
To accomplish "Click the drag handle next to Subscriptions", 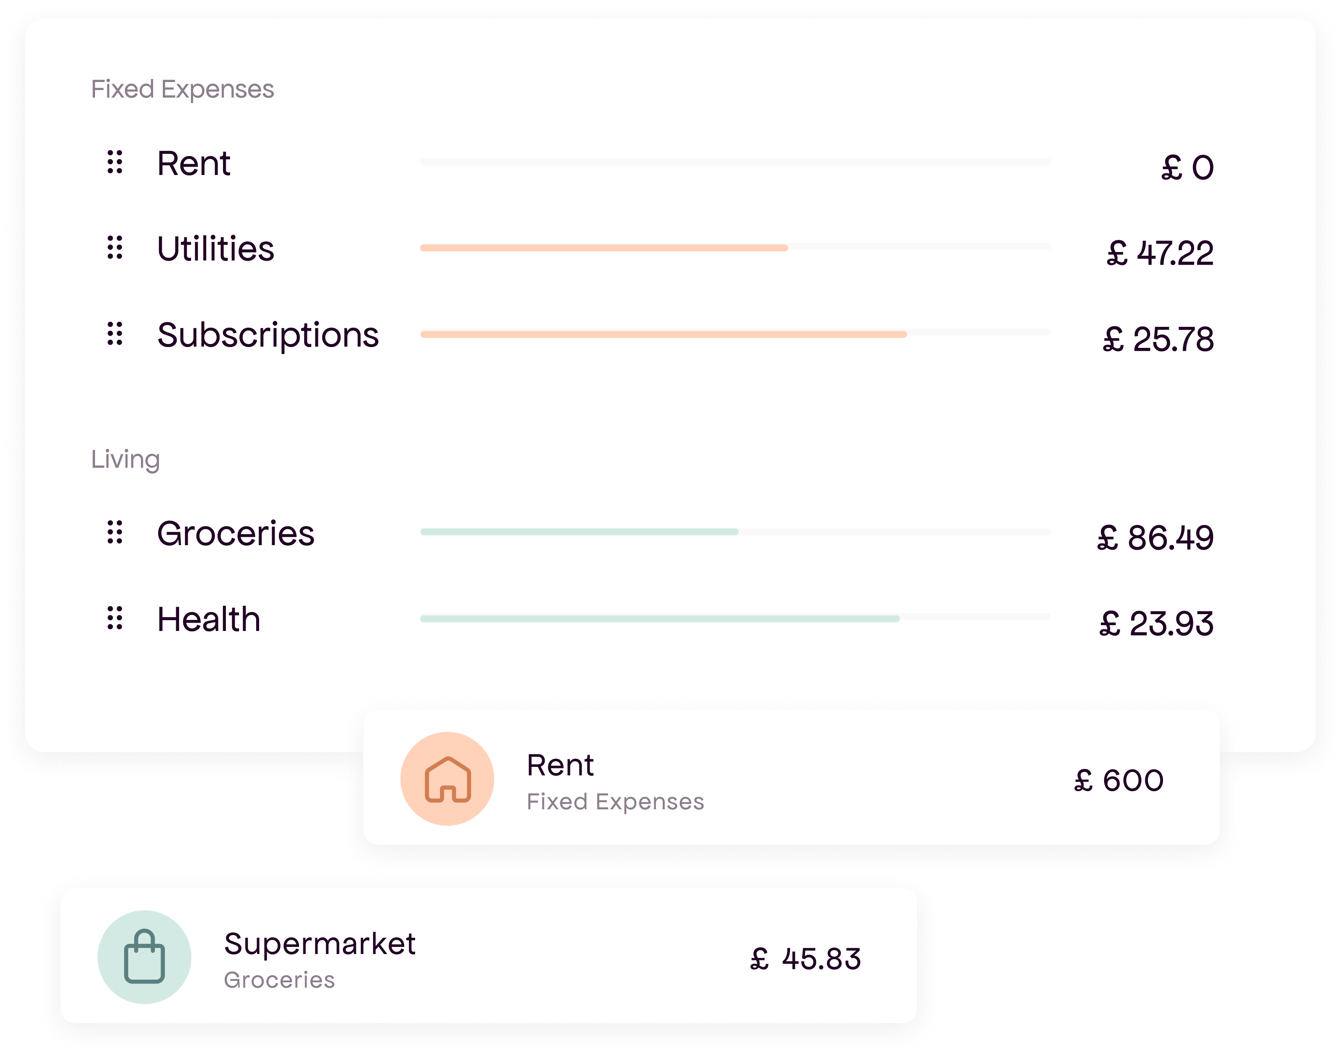I will click(115, 334).
